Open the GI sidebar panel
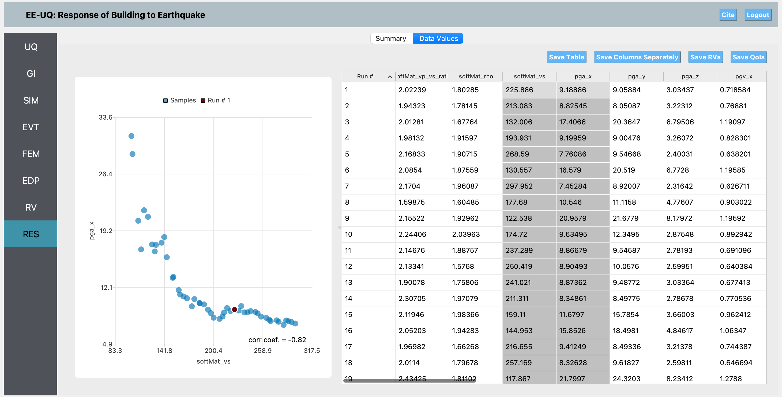 (31, 73)
